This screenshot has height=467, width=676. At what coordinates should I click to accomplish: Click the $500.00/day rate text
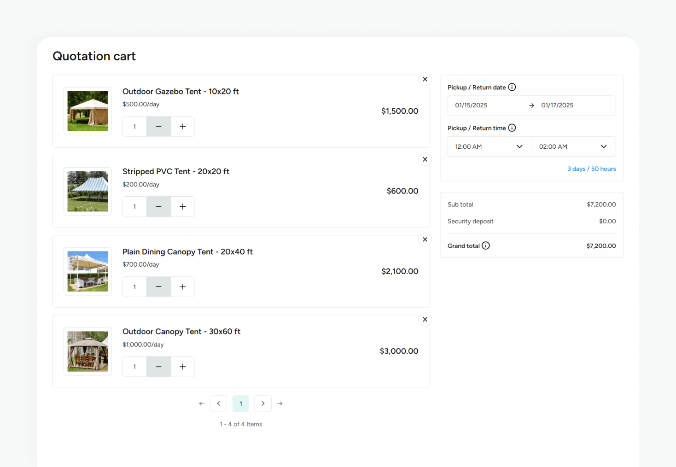pos(141,105)
